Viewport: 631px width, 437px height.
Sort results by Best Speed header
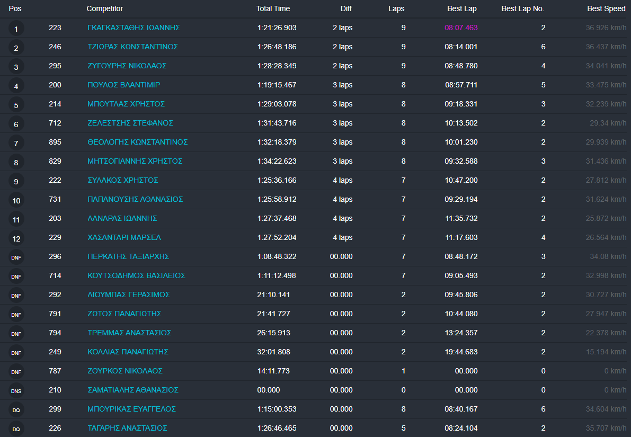[606, 9]
